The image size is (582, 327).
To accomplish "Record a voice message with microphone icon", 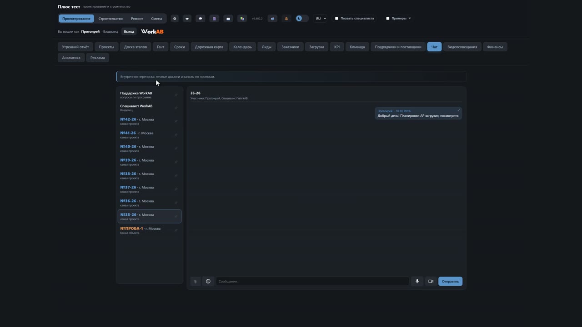I will click(x=417, y=282).
